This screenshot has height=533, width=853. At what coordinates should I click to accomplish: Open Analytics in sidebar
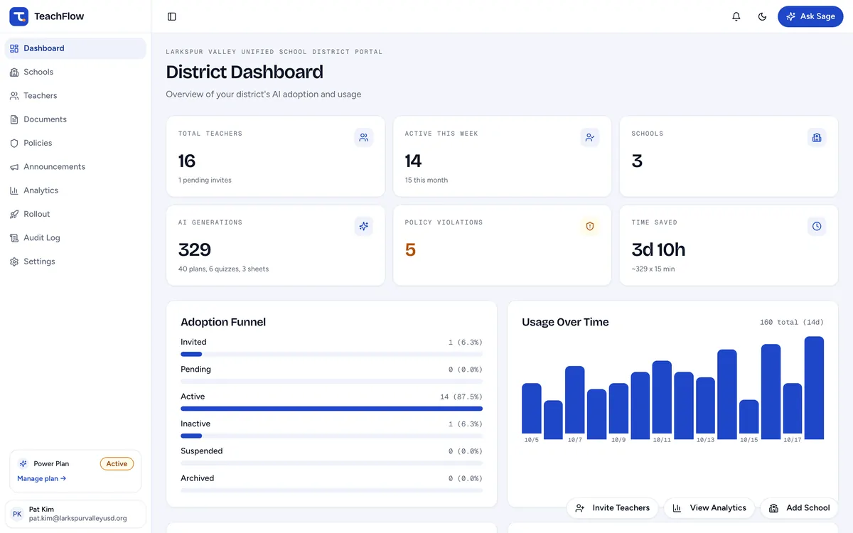tap(75, 190)
